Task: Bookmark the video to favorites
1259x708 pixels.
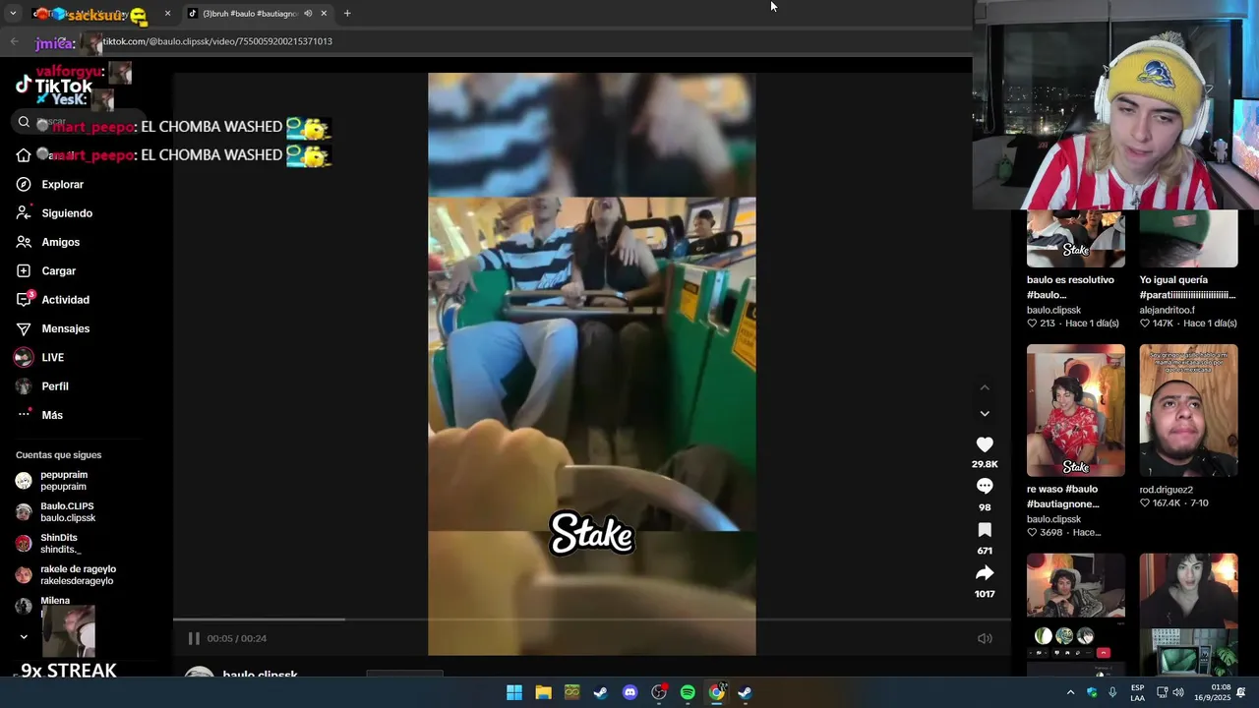Action: pos(985,530)
